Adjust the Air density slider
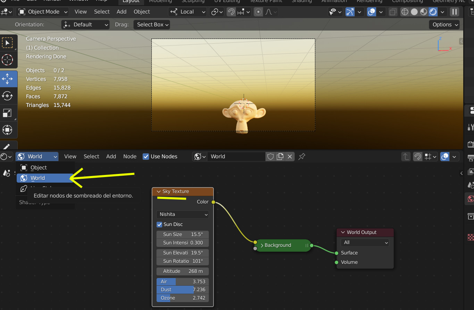The width and height of the screenshot is (474, 310). 183,282
